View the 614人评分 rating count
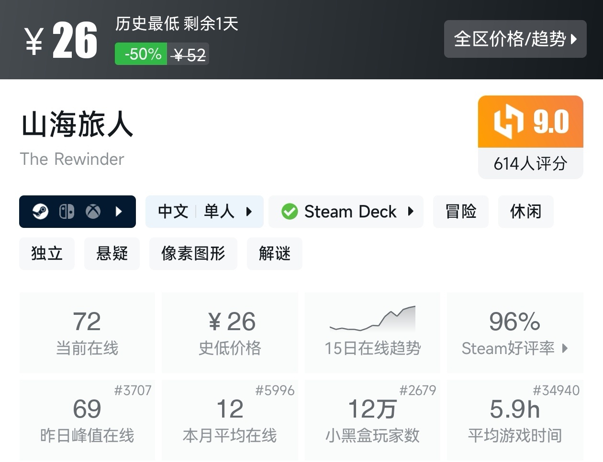 [530, 163]
